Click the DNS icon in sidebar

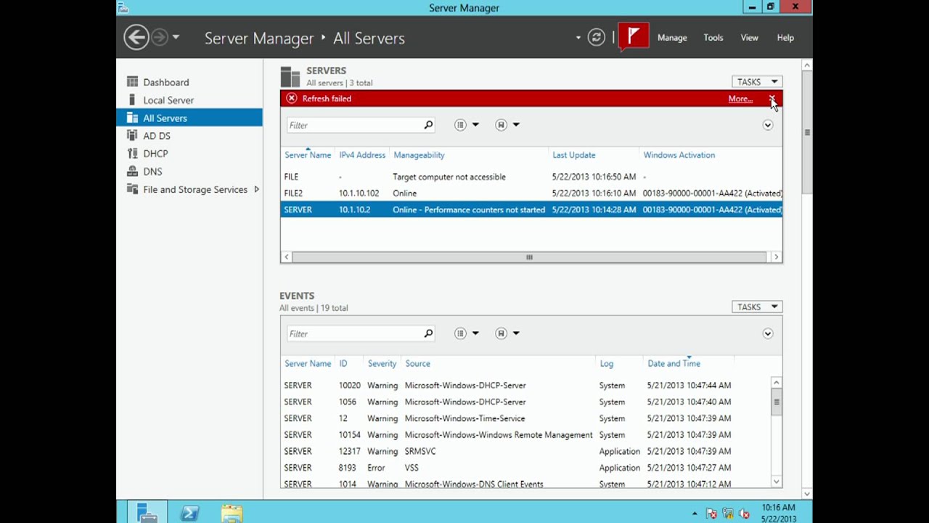(132, 171)
